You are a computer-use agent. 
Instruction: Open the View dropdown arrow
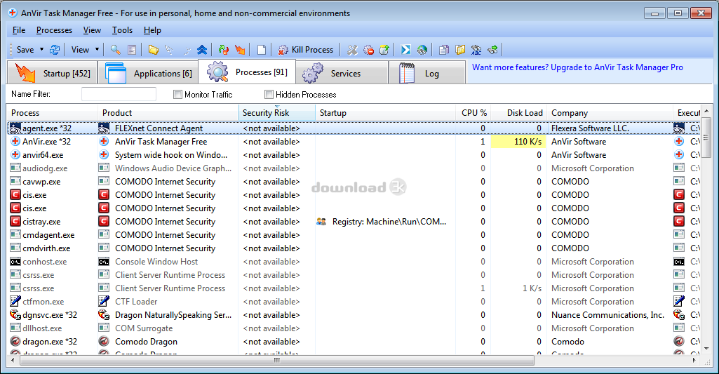point(97,50)
